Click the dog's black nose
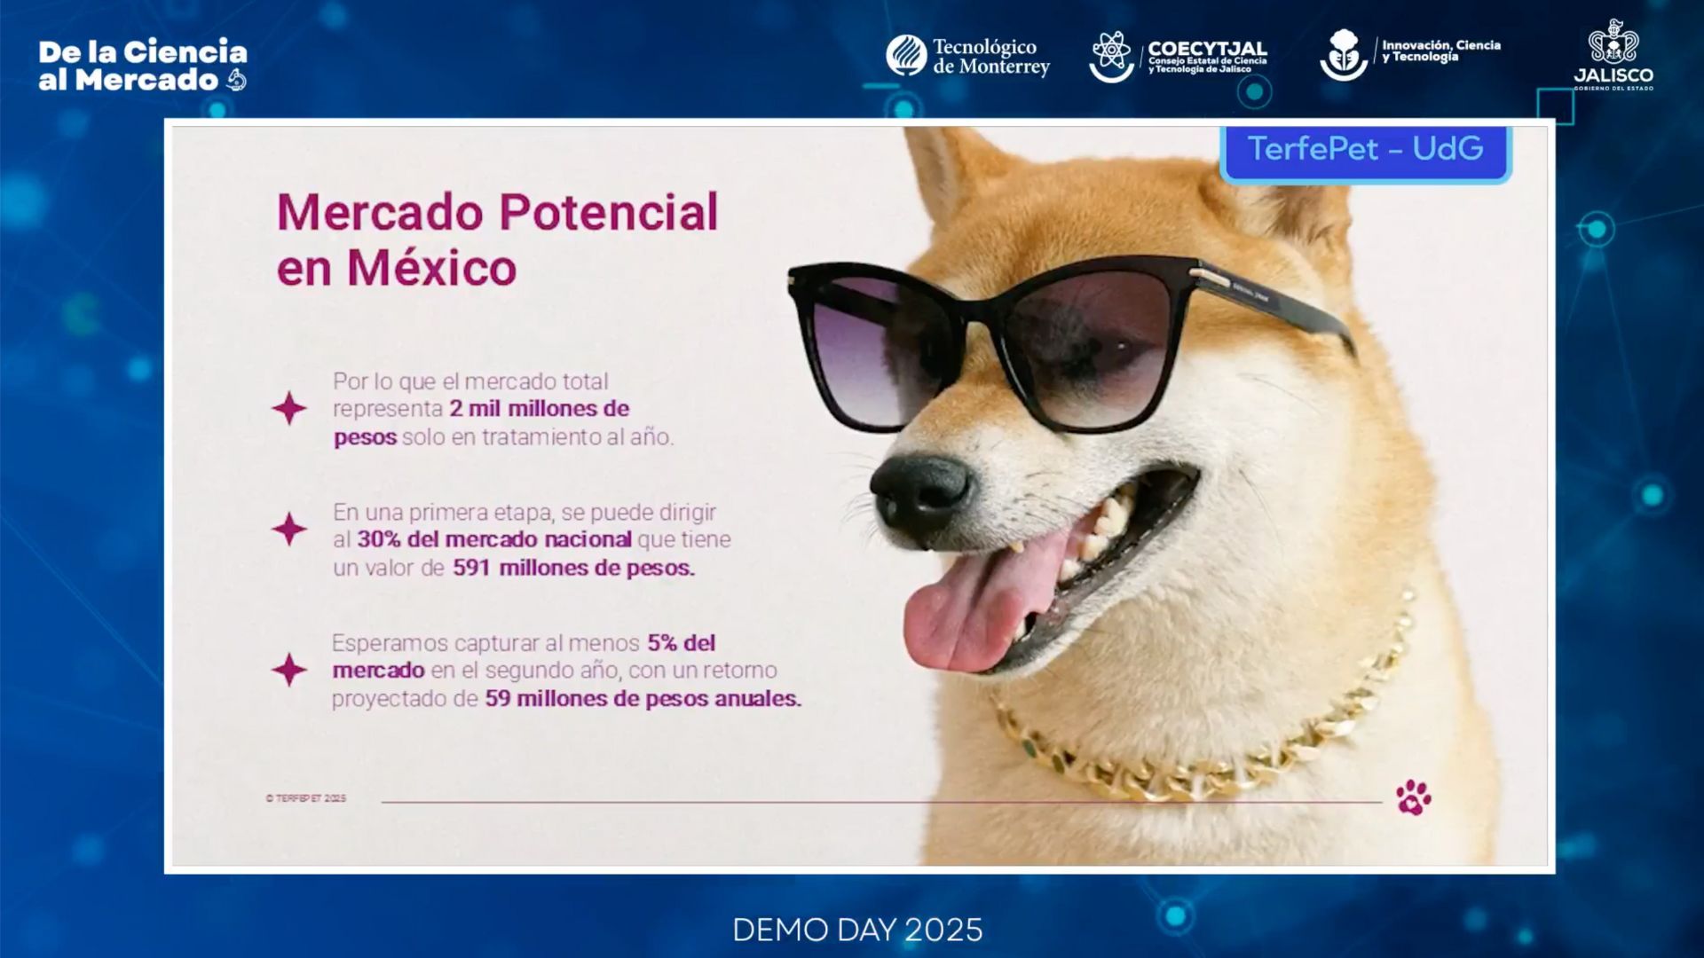 (x=919, y=491)
